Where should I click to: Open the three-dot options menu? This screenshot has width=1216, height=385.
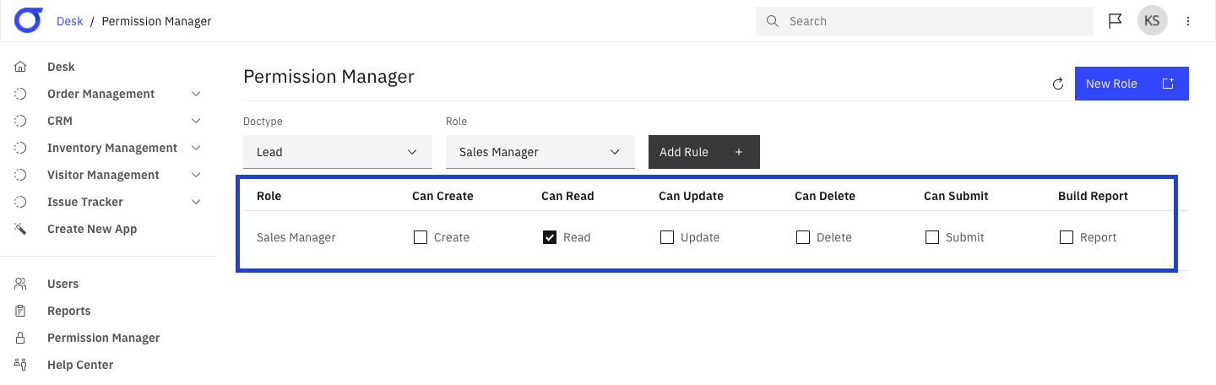[x=1188, y=21]
